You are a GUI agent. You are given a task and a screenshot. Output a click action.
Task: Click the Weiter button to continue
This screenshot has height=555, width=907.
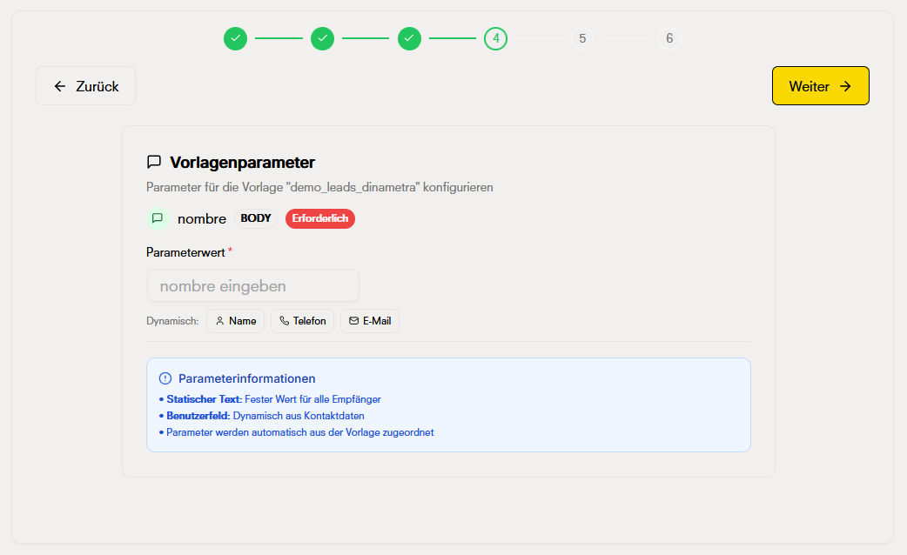tap(820, 85)
